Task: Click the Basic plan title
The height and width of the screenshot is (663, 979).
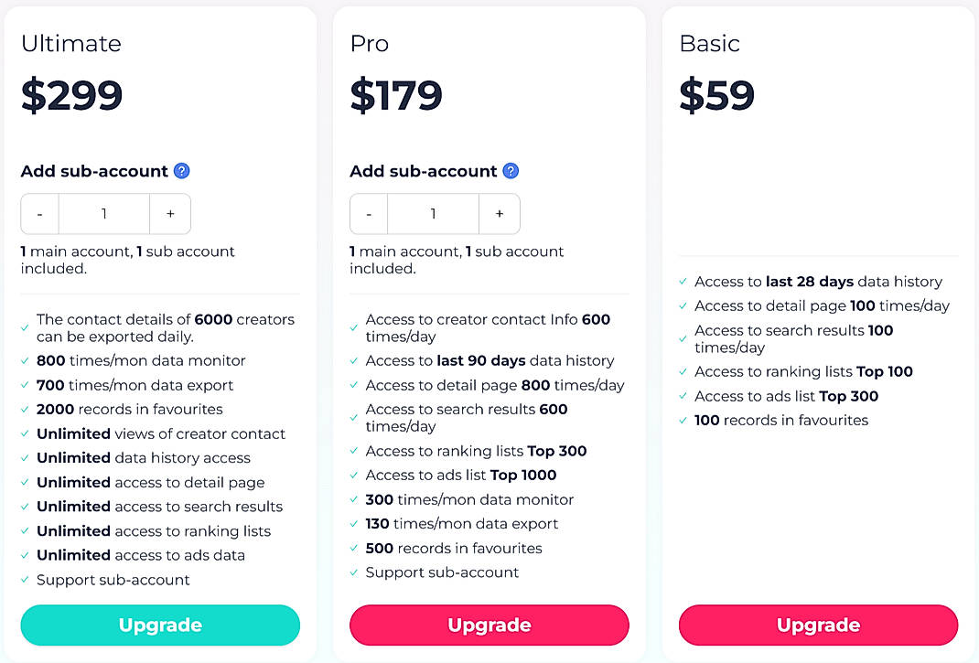Action: pyautogui.click(x=709, y=44)
